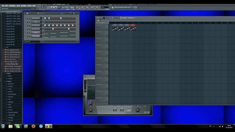
Task: Collapse the Guitar folder in the browser
Action: [8, 73]
